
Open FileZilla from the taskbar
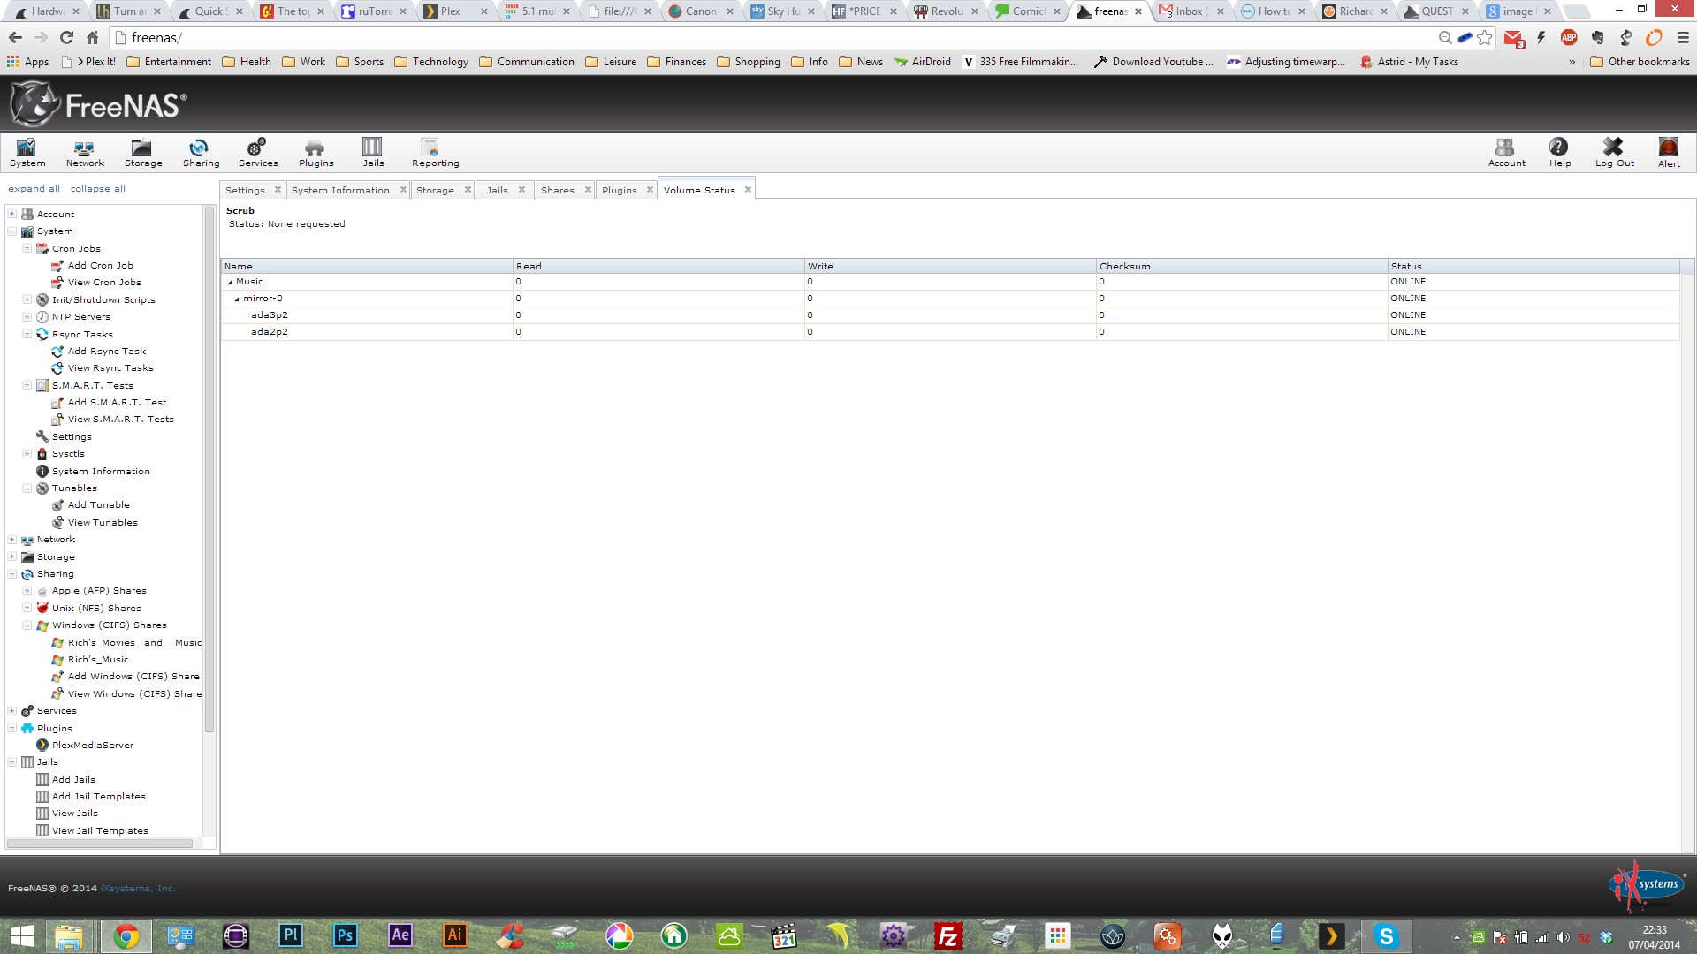pyautogui.click(x=947, y=936)
